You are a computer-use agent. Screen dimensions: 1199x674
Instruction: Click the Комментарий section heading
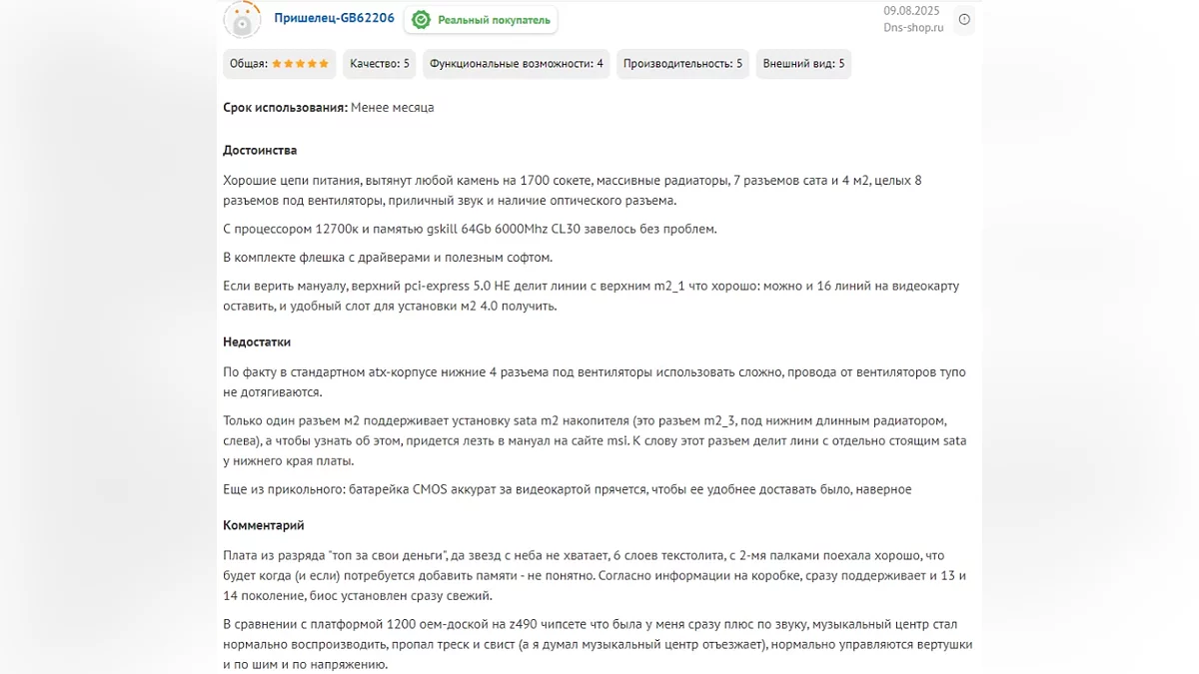click(x=264, y=525)
